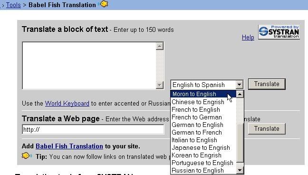The image size is (308, 175).
Task: Select Moron to English option
Action: coord(203,94)
